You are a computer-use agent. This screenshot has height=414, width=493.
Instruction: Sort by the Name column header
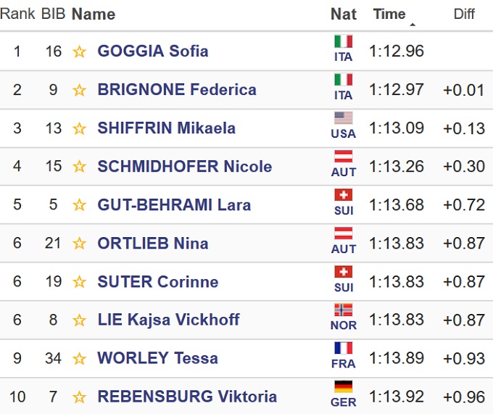tap(94, 14)
